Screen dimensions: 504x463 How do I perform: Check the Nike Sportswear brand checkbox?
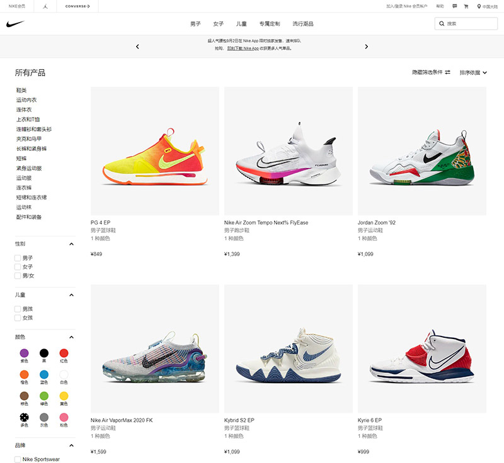tap(18, 459)
